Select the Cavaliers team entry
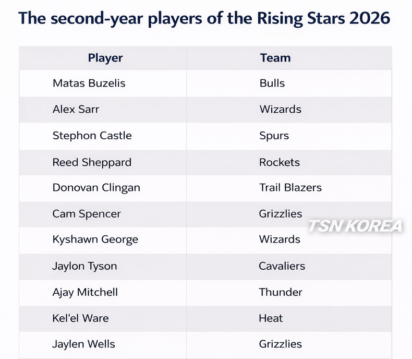The width and height of the screenshot is (412, 359). coord(282,266)
